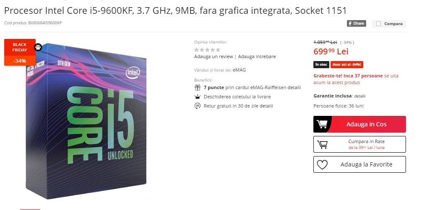Click the heart icon on Adauga la Favorite
The width and height of the screenshot is (424, 210).
pyautogui.click(x=322, y=164)
